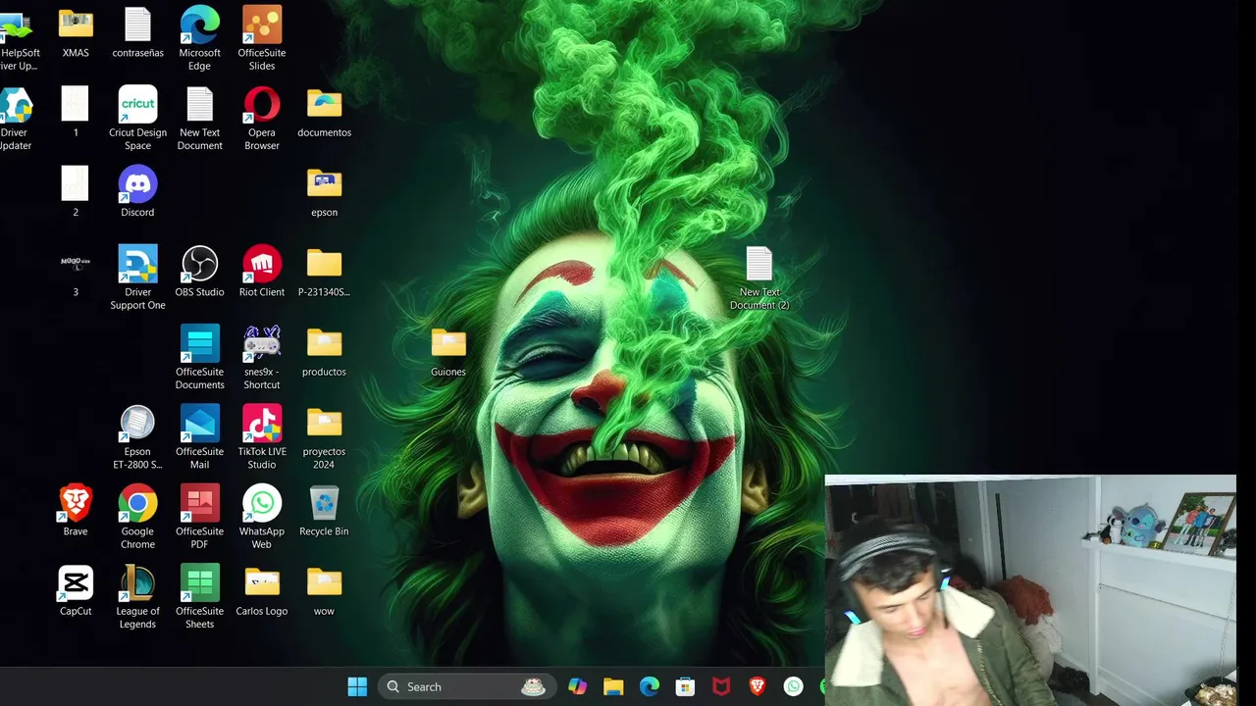Open Microsoft Store from taskbar
1256x706 pixels.
(x=685, y=686)
